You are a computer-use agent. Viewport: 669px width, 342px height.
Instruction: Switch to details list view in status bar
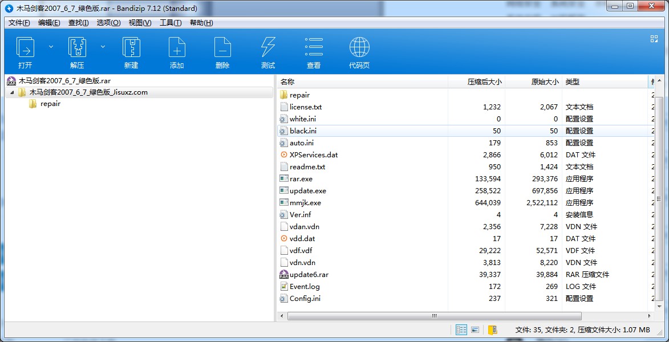click(461, 330)
